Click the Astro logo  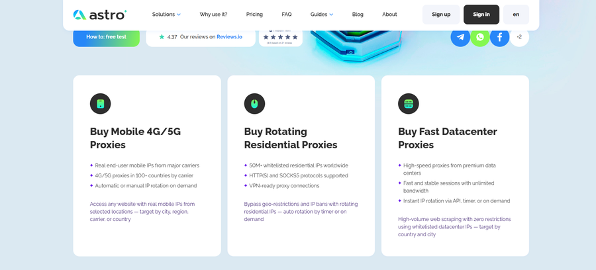pos(99,15)
